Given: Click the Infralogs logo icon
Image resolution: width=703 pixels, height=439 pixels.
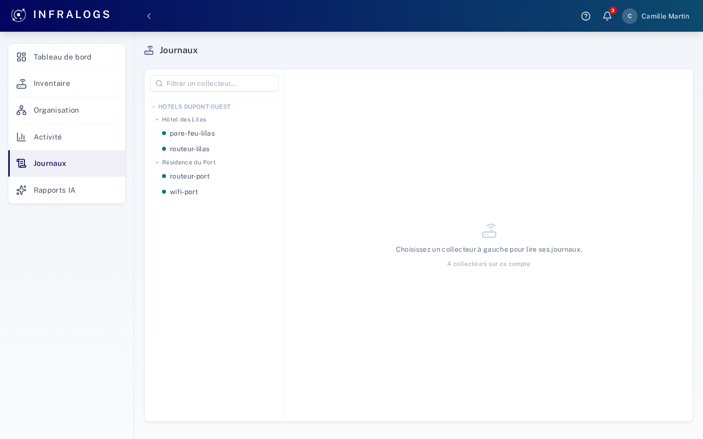Looking at the screenshot, I should click(19, 15).
